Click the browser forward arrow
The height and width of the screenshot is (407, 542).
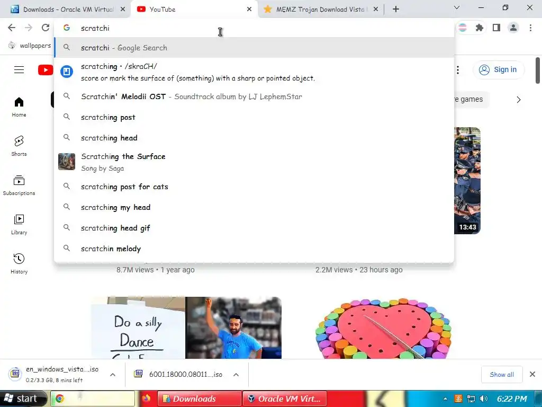pos(29,28)
